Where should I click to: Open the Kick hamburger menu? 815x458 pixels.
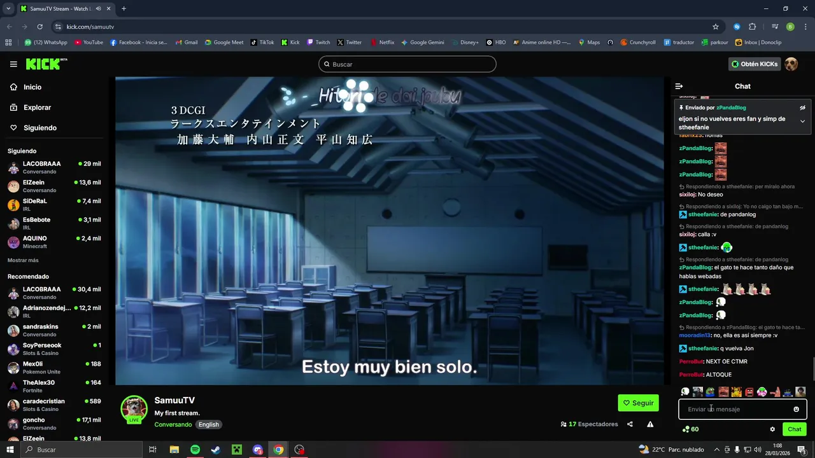(x=13, y=64)
